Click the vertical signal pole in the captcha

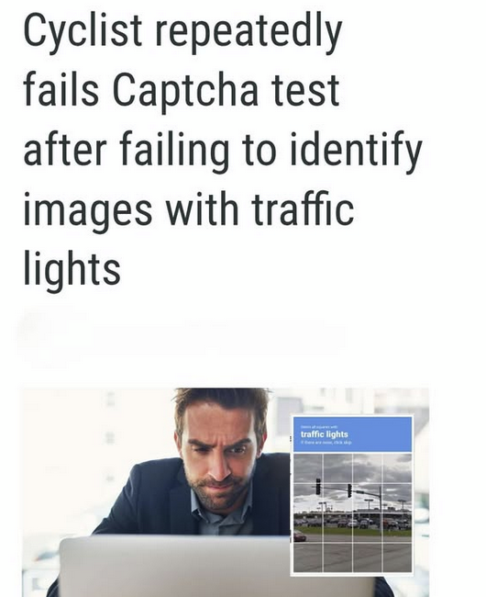(380, 507)
